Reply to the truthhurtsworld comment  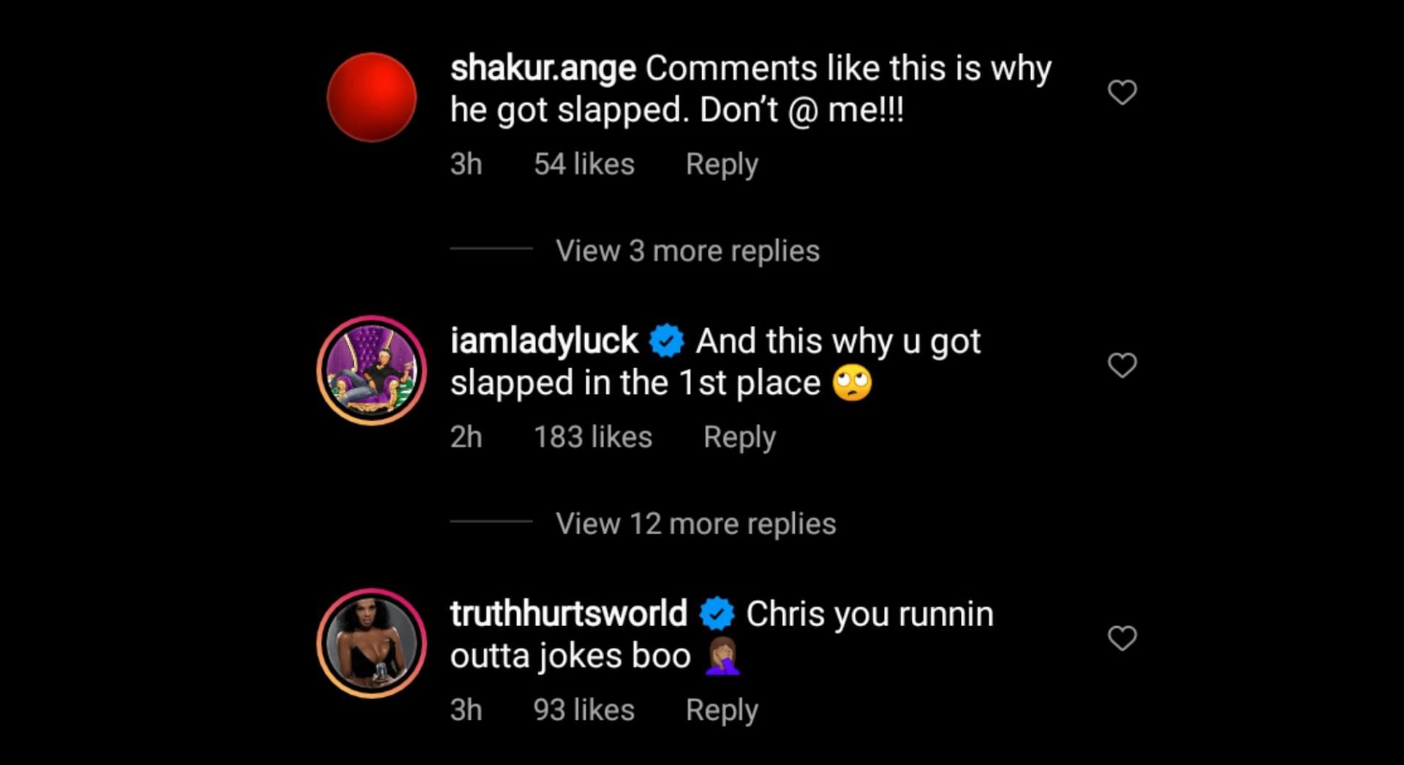coord(722,710)
